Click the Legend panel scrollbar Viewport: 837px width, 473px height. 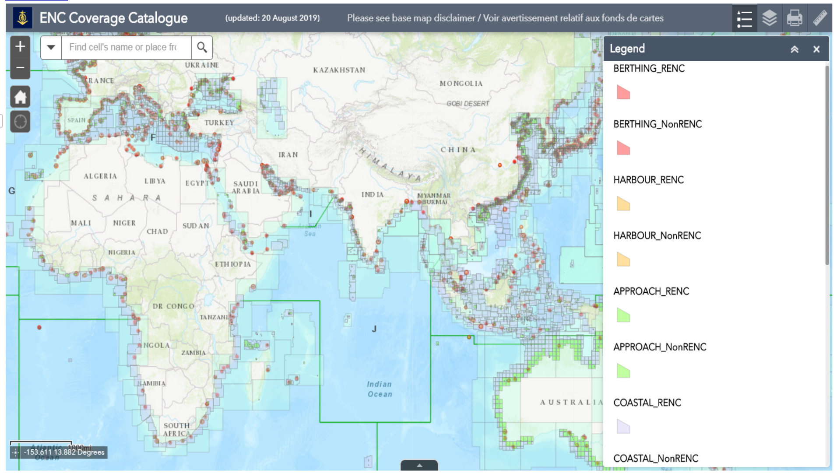tap(827, 166)
